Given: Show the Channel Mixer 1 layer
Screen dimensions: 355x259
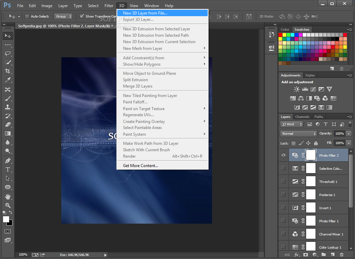Looking at the screenshot, I should pos(284,234).
